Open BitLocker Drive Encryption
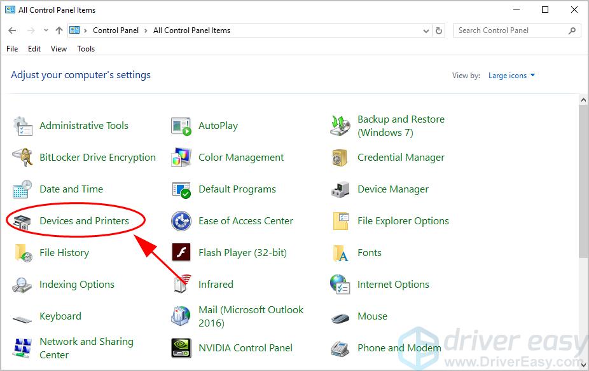Screen dimensions: 589x371 coord(97,157)
